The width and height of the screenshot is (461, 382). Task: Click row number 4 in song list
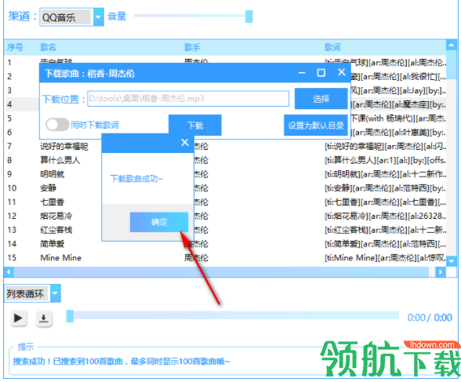(x=9, y=104)
